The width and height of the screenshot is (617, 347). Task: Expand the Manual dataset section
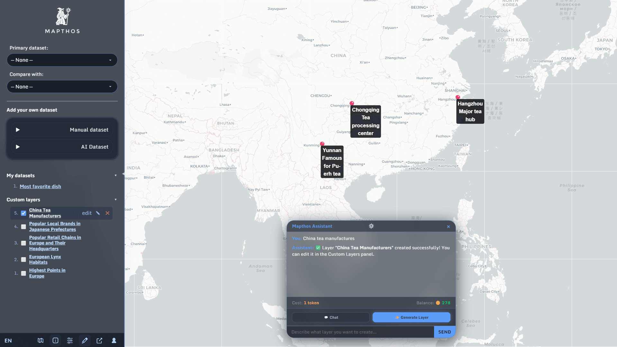(x=62, y=130)
